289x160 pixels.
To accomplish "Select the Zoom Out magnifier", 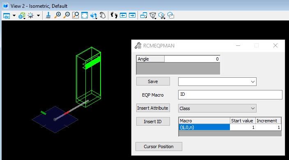I will [67, 16].
